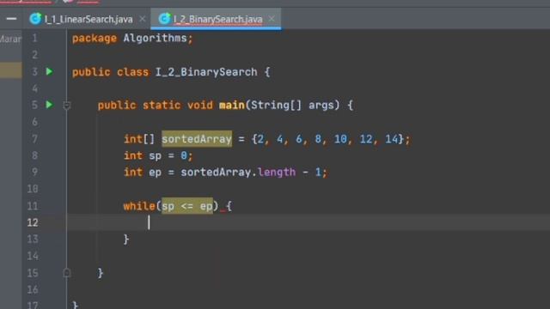550x309 pixels.
Task: Run class using the line 3 gutter arrow
Action: tap(50, 71)
